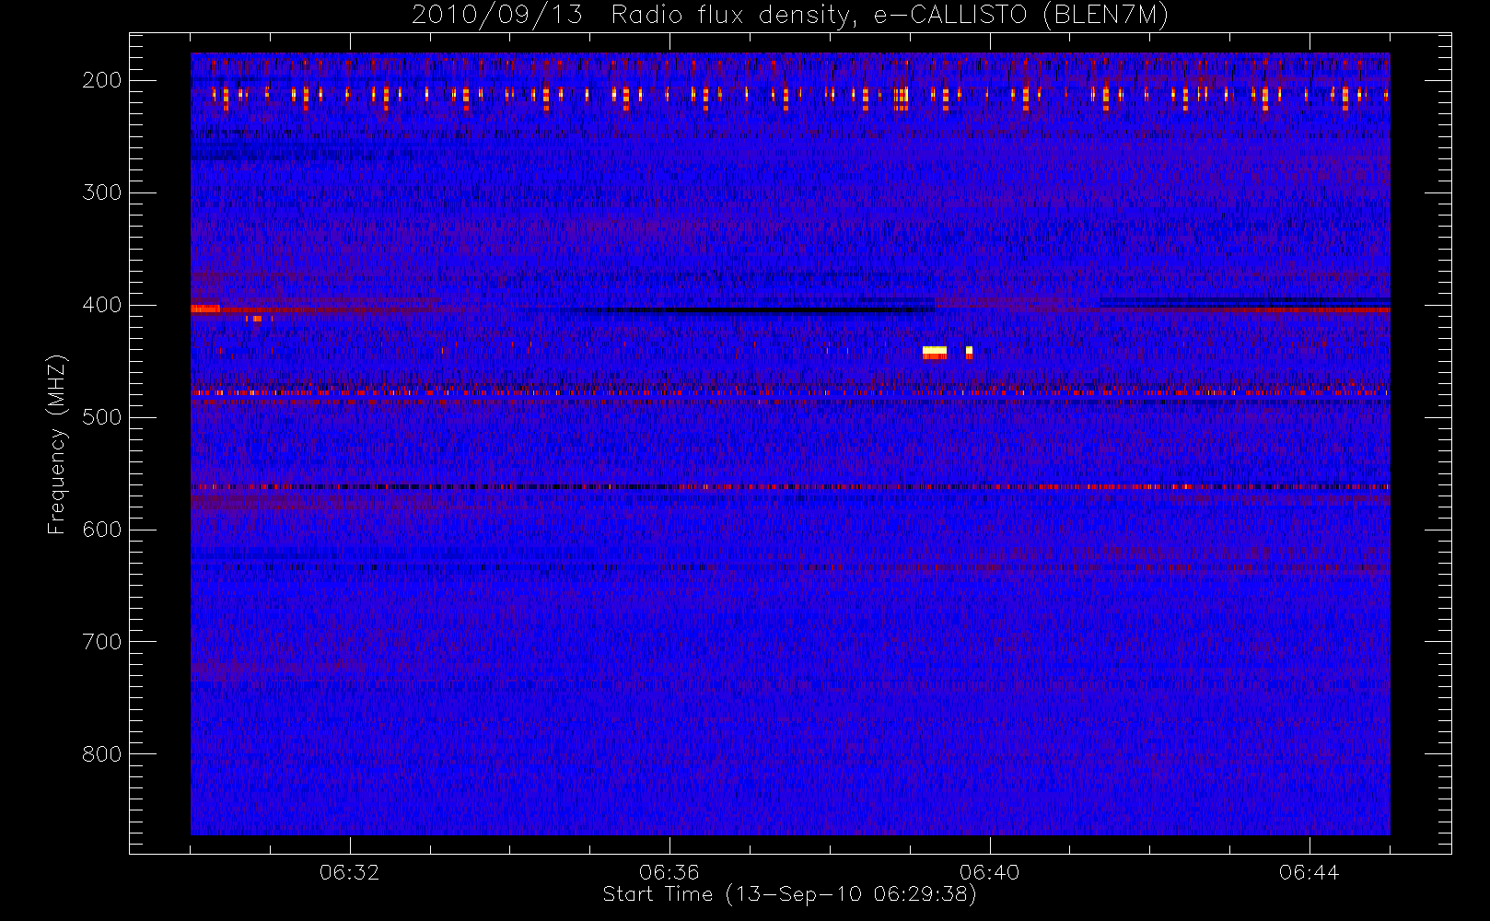
Task: Click the bright yellow-white burst near 440 MHz
Action: point(935,352)
